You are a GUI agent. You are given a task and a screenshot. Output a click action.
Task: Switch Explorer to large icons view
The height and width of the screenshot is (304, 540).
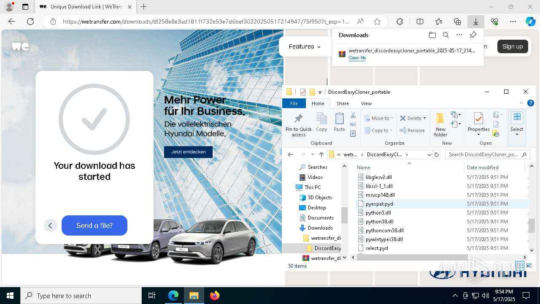pos(529,266)
